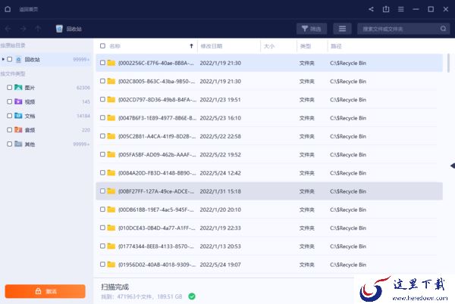This screenshot has height=304, width=455.
Task: Sort by the type column header
Action: coord(306,46)
